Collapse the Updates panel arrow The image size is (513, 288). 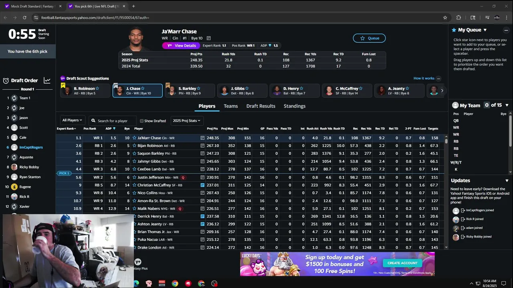click(507, 181)
